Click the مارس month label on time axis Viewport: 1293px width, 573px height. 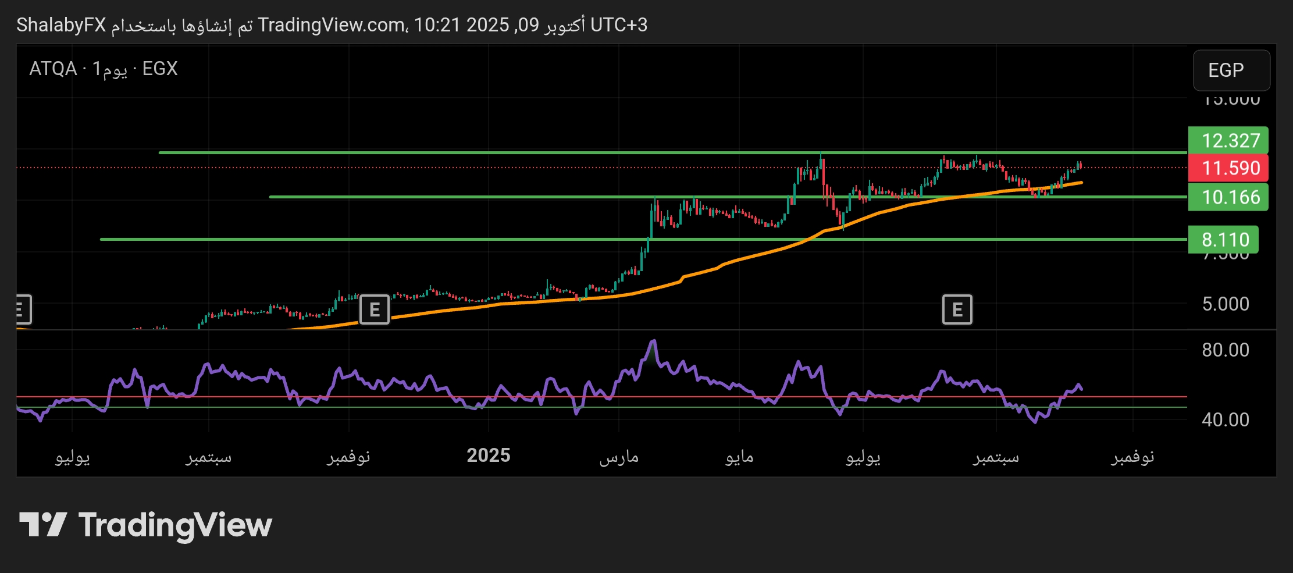click(x=619, y=457)
